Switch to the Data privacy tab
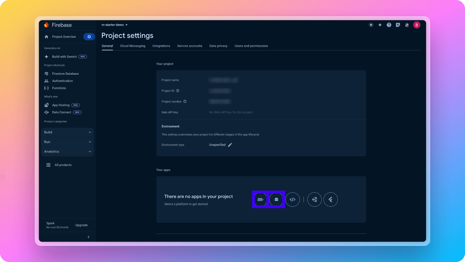Viewport: 465px width, 262px height. tap(218, 46)
